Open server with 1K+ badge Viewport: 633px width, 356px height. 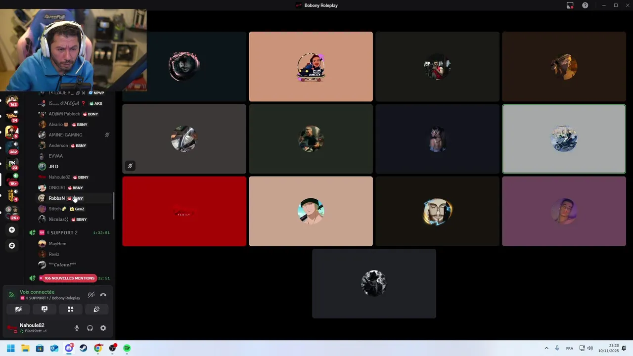click(12, 179)
